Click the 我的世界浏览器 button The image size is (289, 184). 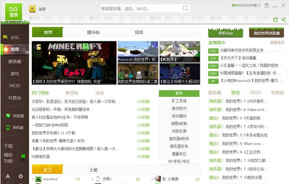(266, 33)
